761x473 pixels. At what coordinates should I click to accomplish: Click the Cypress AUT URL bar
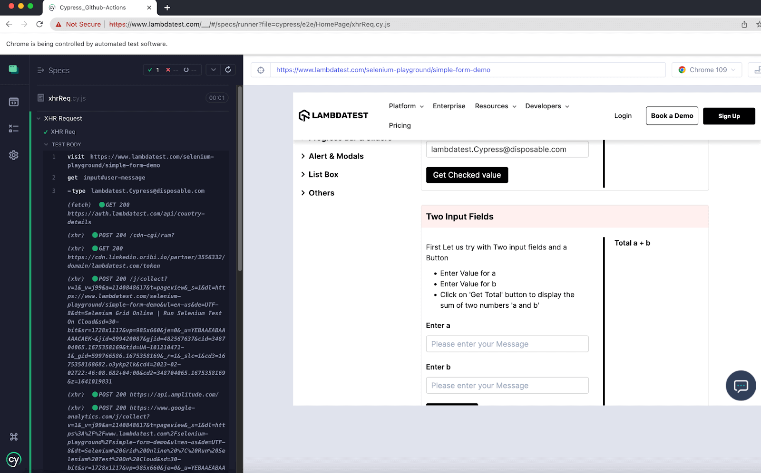[x=468, y=70]
